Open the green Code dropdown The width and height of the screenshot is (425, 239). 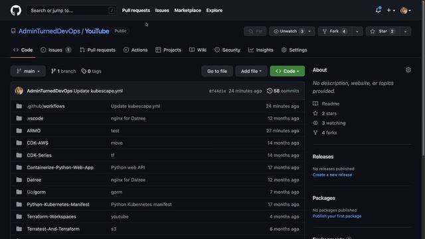[288, 71]
